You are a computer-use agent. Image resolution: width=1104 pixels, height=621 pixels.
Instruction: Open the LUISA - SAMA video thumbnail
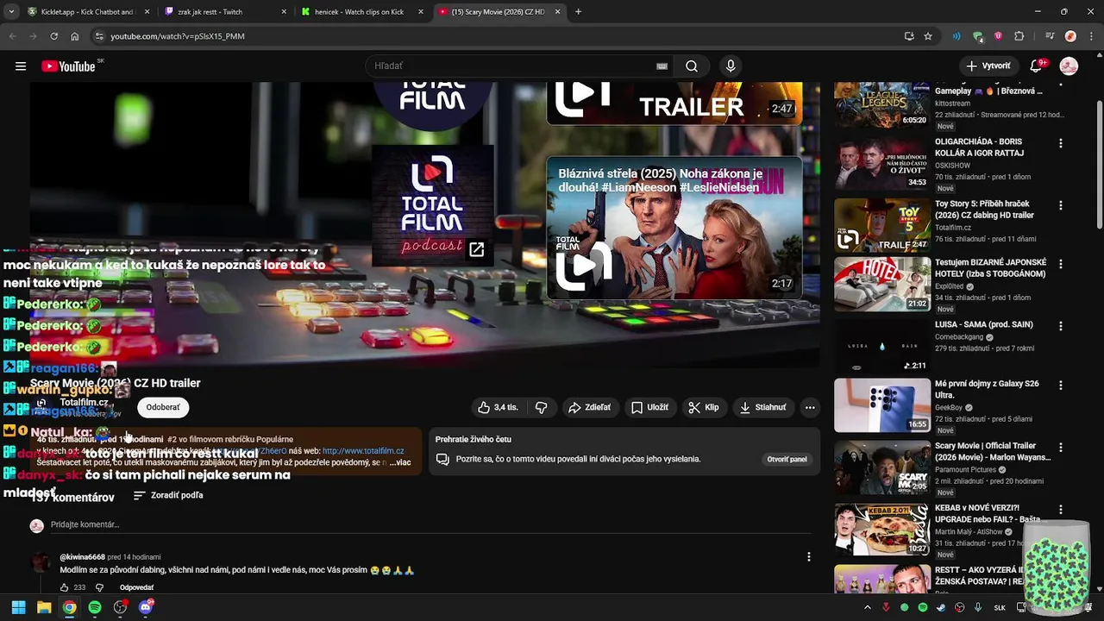tap(881, 346)
